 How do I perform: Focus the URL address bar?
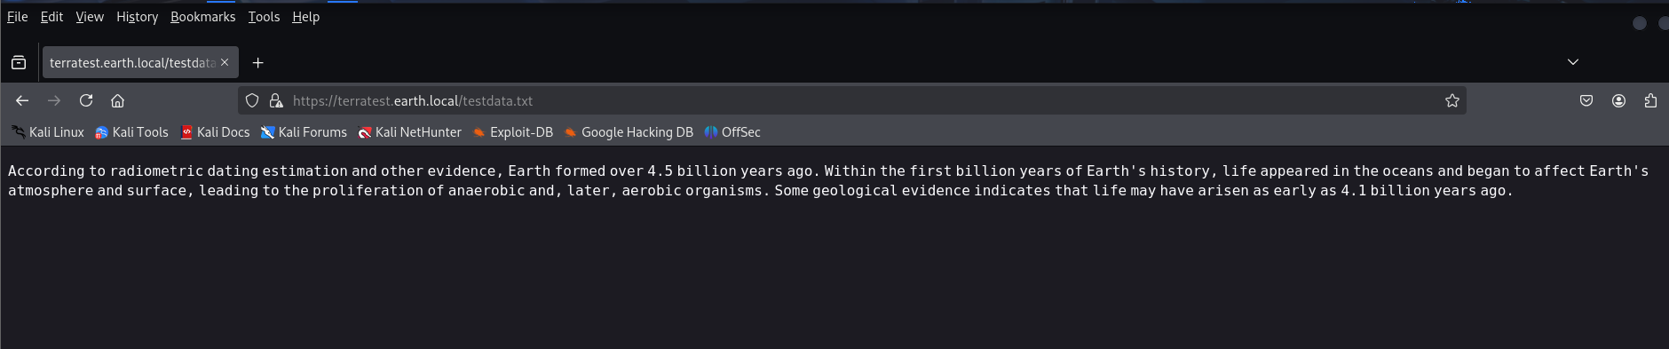coord(852,100)
